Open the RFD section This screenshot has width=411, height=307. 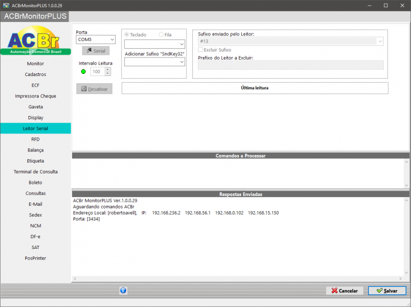[36, 139]
